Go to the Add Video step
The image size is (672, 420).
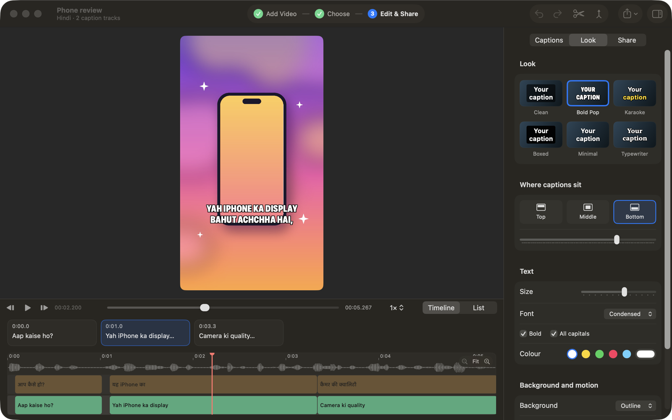click(x=276, y=14)
